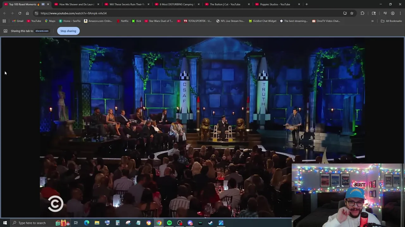Open the Maps bookmark
Screen dimensions: 405x227
tap(50, 21)
